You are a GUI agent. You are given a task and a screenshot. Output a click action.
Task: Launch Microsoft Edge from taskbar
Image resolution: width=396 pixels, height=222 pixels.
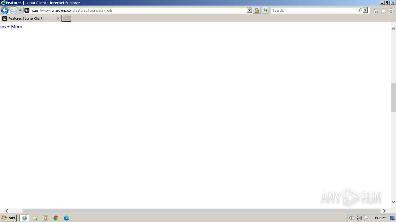(67, 218)
